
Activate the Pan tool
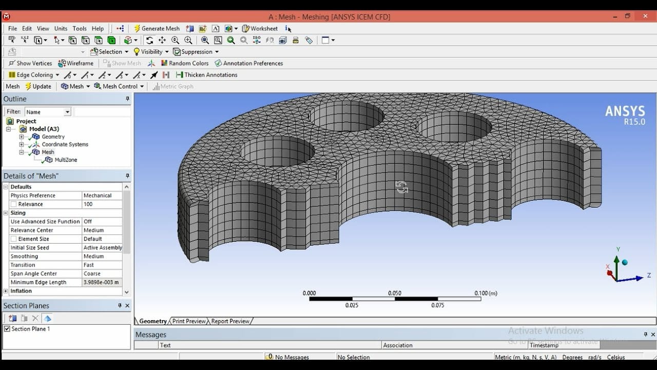click(162, 40)
